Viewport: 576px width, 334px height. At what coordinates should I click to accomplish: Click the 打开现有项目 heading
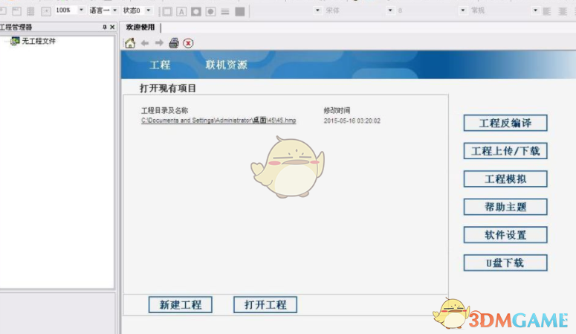[x=168, y=89]
